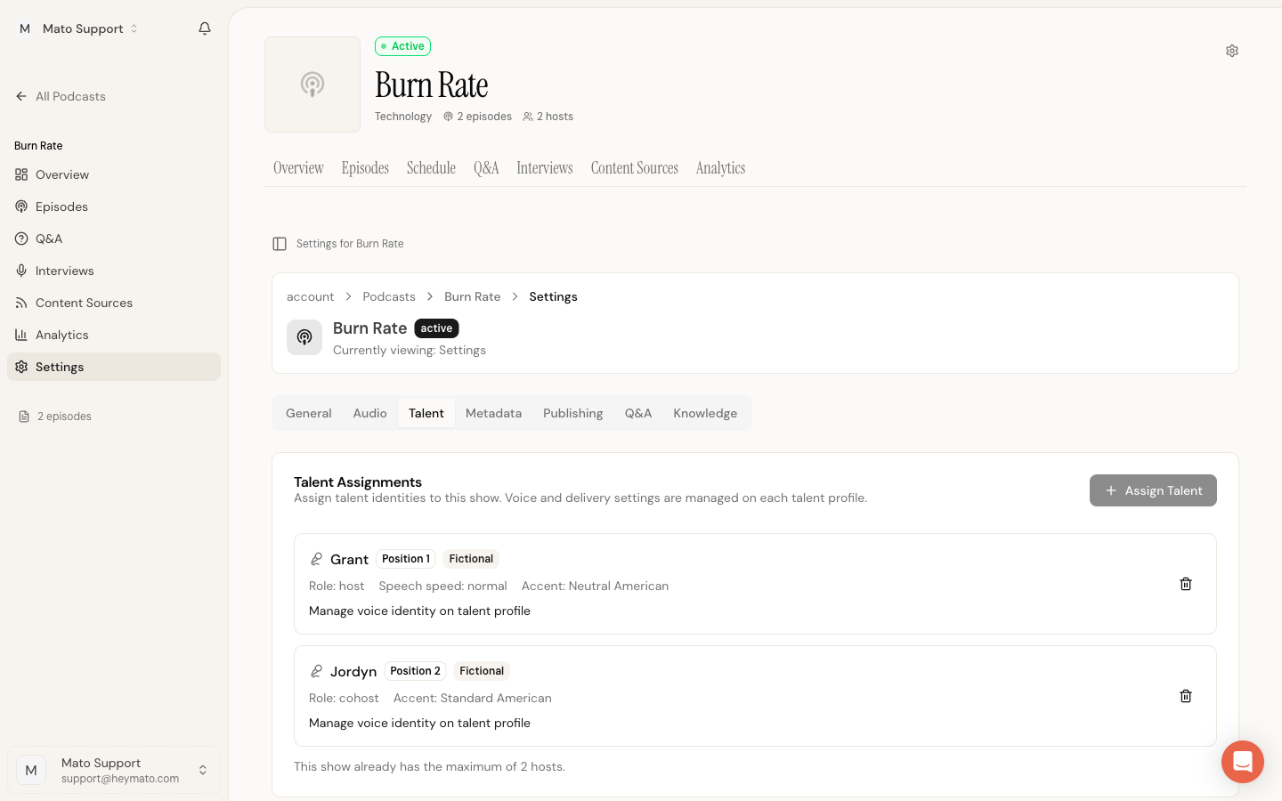Viewport: 1282px width, 801px height.
Task: Click the Assign Talent button
Action: pyautogui.click(x=1153, y=490)
